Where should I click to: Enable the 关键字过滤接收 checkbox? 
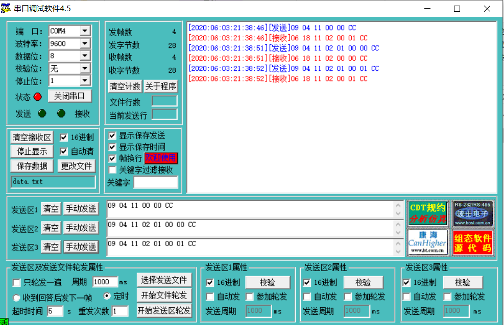coord(112,170)
